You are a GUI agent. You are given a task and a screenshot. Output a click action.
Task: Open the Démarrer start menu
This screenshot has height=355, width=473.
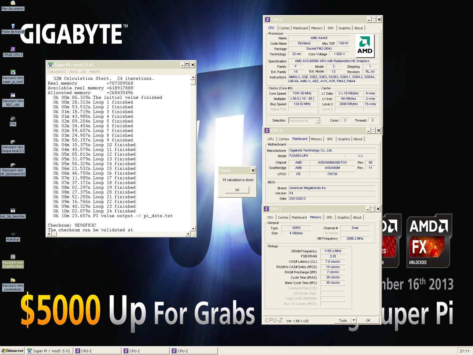pos(12,351)
